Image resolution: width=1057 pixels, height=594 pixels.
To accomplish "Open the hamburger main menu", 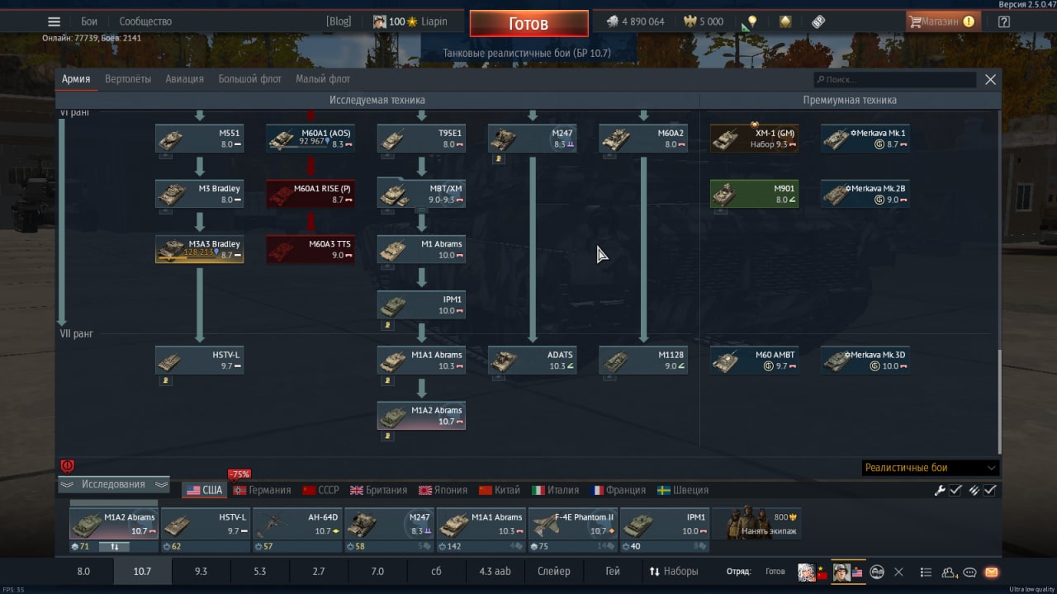I will 54,22.
